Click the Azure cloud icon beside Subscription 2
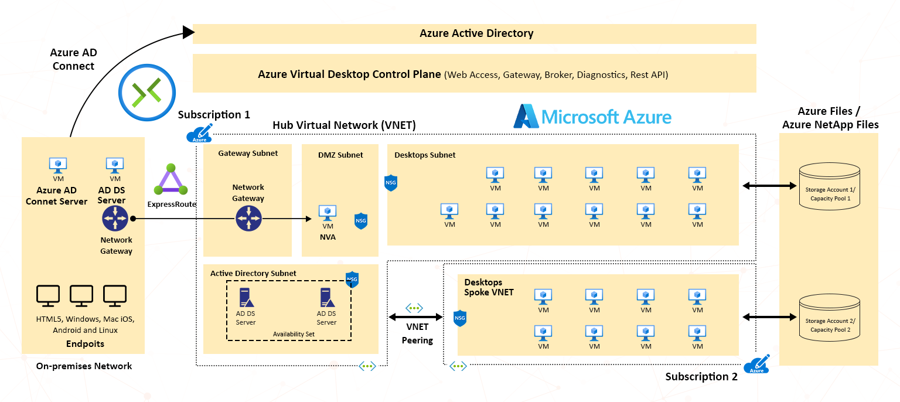 756,364
